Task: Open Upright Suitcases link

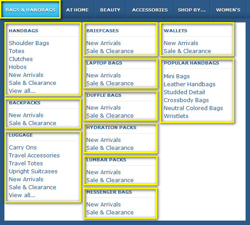Action: coord(33,172)
